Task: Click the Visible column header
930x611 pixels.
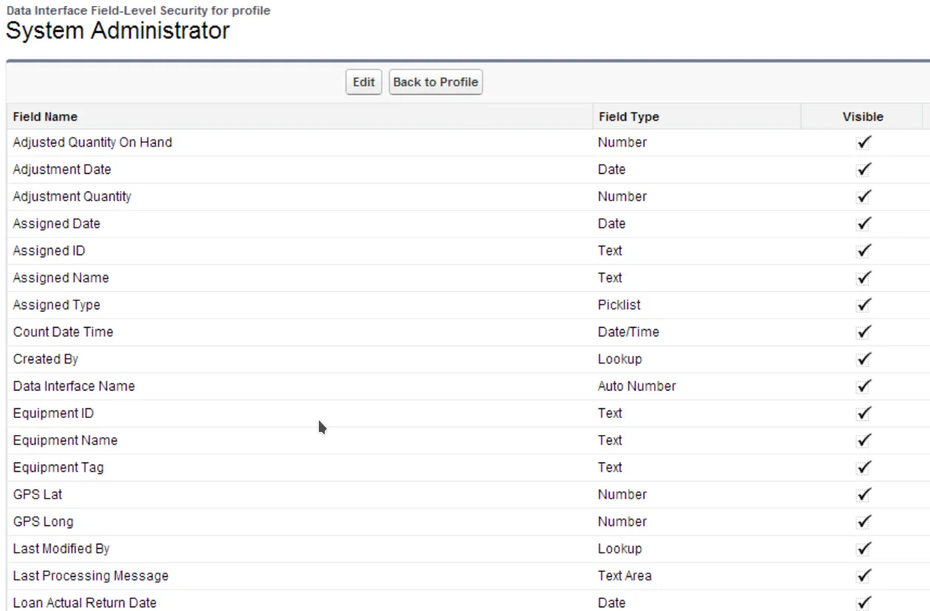Action: point(863,117)
